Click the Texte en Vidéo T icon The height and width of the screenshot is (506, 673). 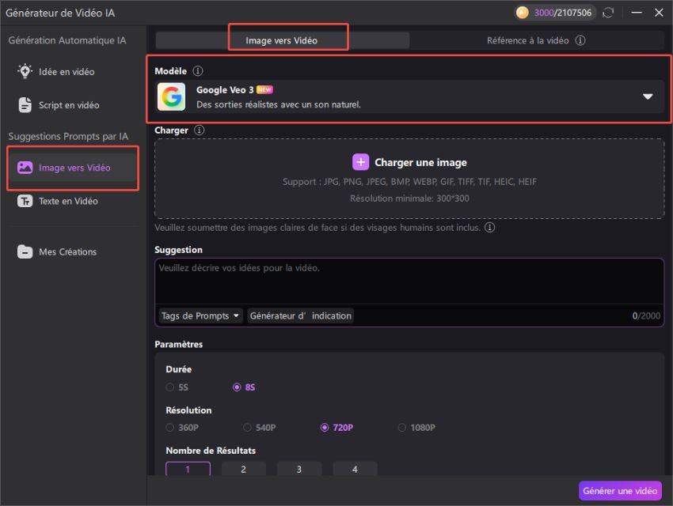(25, 201)
